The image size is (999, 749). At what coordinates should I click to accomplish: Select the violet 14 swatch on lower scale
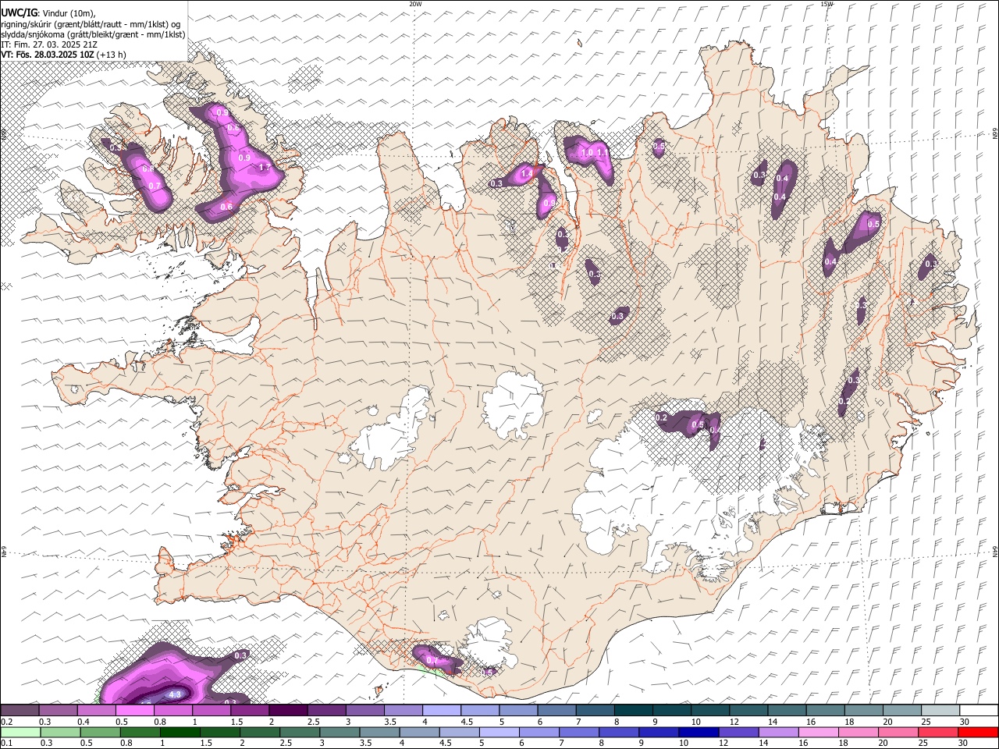[780, 732]
